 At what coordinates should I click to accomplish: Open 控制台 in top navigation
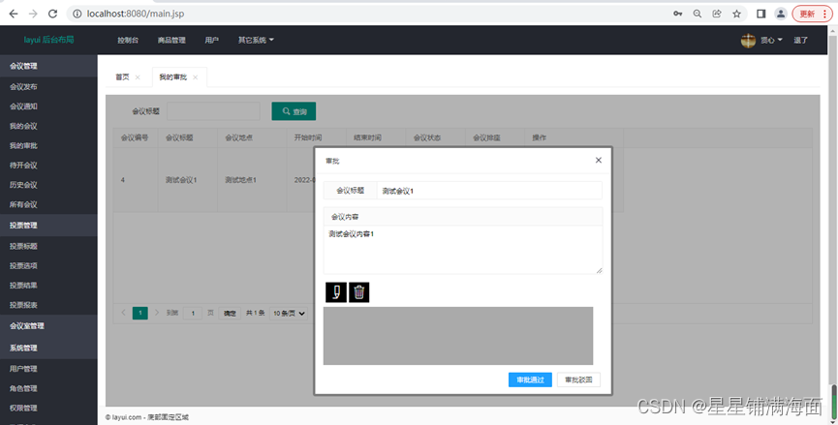128,40
